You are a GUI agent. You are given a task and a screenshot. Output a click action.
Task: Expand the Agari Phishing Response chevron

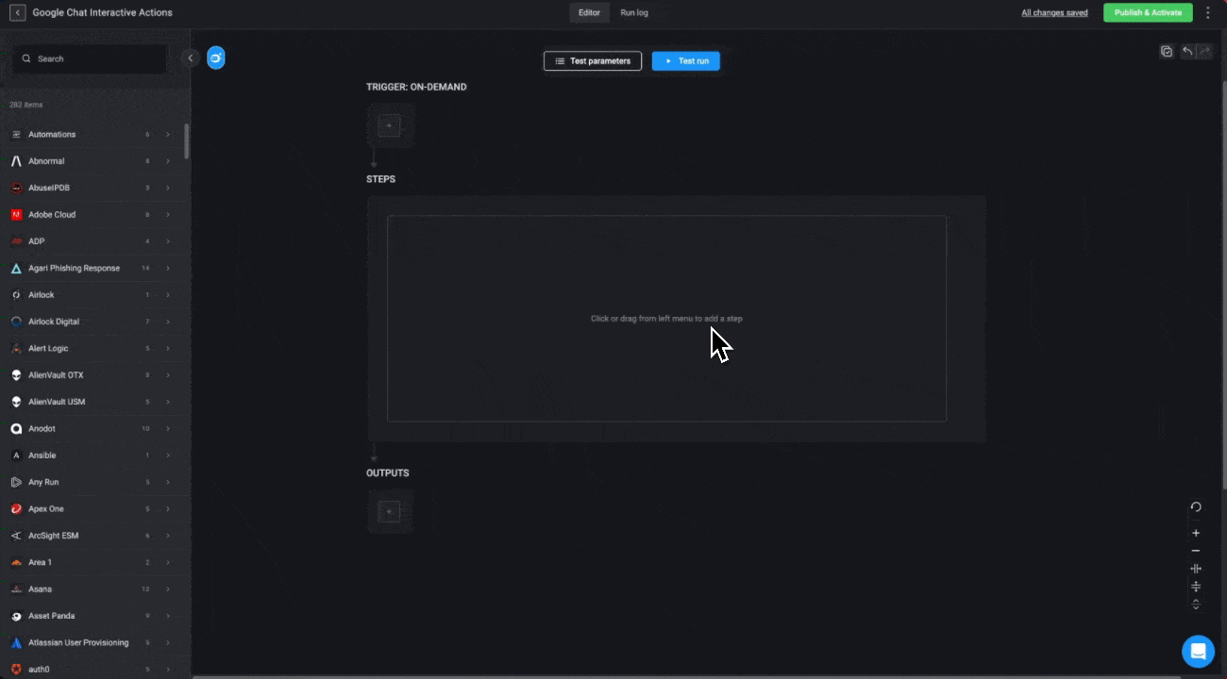168,268
